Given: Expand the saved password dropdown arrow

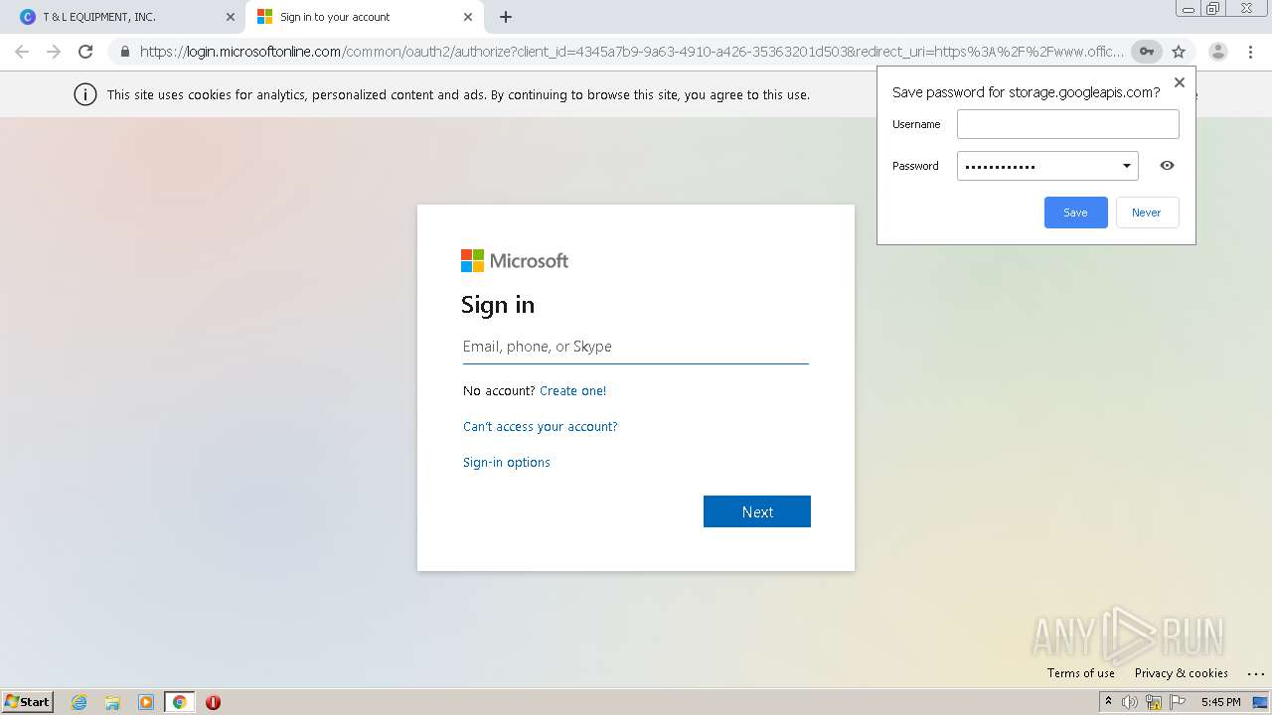Looking at the screenshot, I should (x=1127, y=166).
